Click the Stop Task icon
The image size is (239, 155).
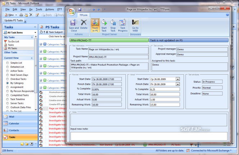113,25
